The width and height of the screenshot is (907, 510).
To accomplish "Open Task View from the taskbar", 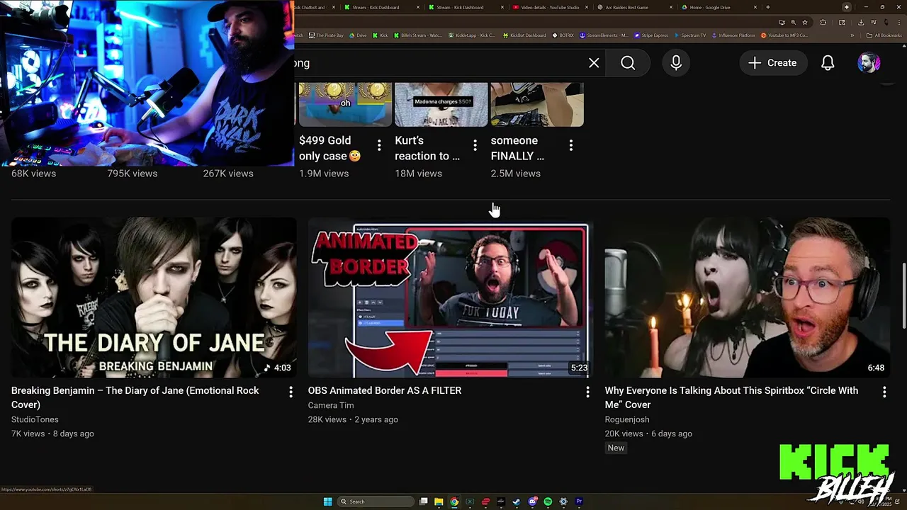I will coord(424,501).
